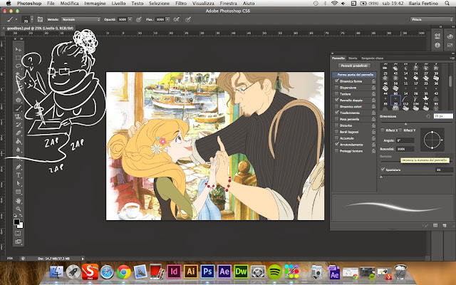The width and height of the screenshot is (456, 285).
Task: Switch to the Storia tab
Action: coord(353,58)
